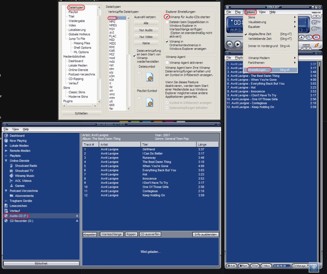Open Games in the media library tree
This screenshot has width=327, height=274.
click(20, 186)
